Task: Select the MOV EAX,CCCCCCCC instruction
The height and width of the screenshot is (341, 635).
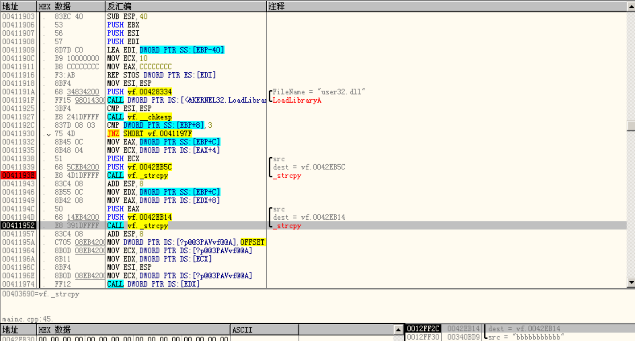Action: pos(139,67)
